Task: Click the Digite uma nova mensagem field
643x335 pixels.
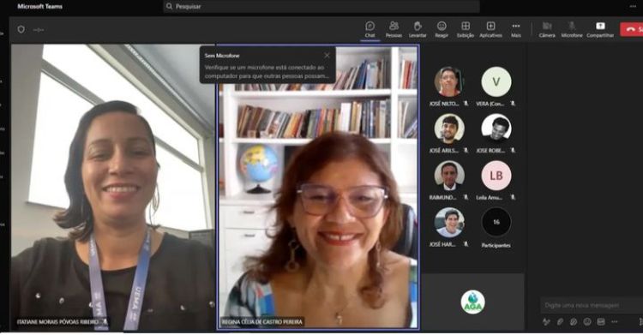Action: [x=591, y=305]
